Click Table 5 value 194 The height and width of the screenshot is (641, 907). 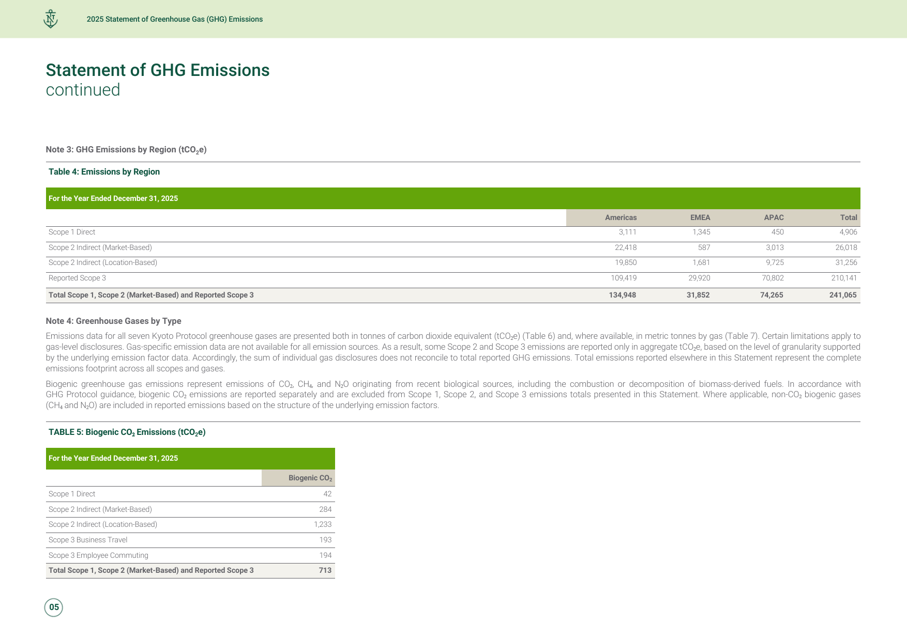(325, 556)
